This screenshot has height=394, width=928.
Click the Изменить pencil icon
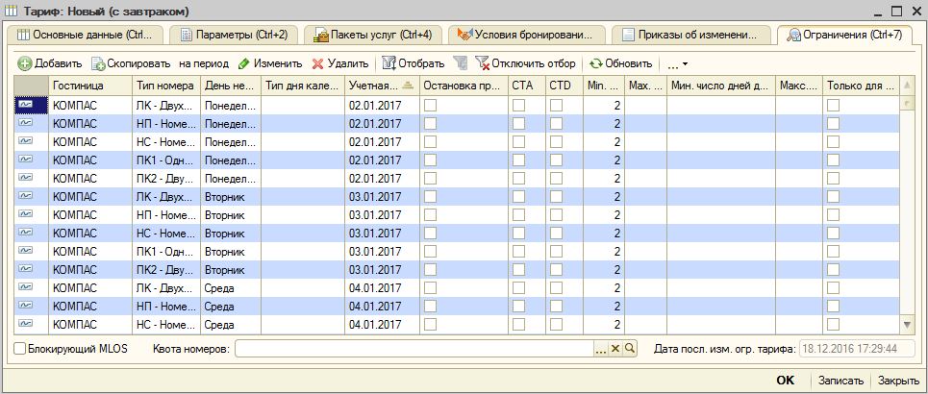point(244,63)
